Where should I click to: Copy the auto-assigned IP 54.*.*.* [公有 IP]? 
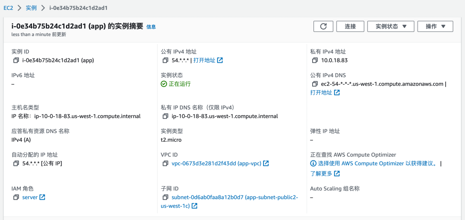(16, 163)
